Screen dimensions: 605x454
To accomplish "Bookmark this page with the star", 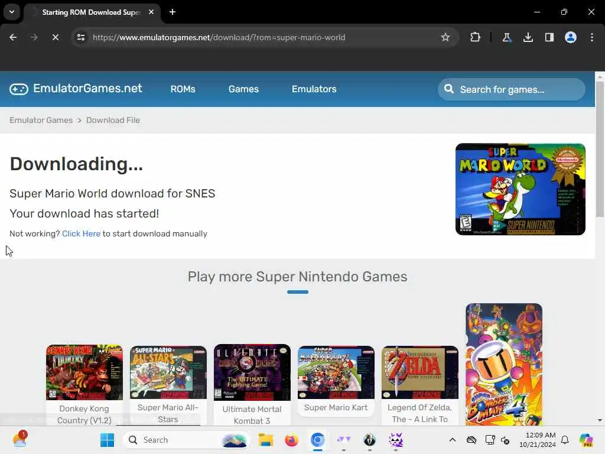I will tap(445, 37).
